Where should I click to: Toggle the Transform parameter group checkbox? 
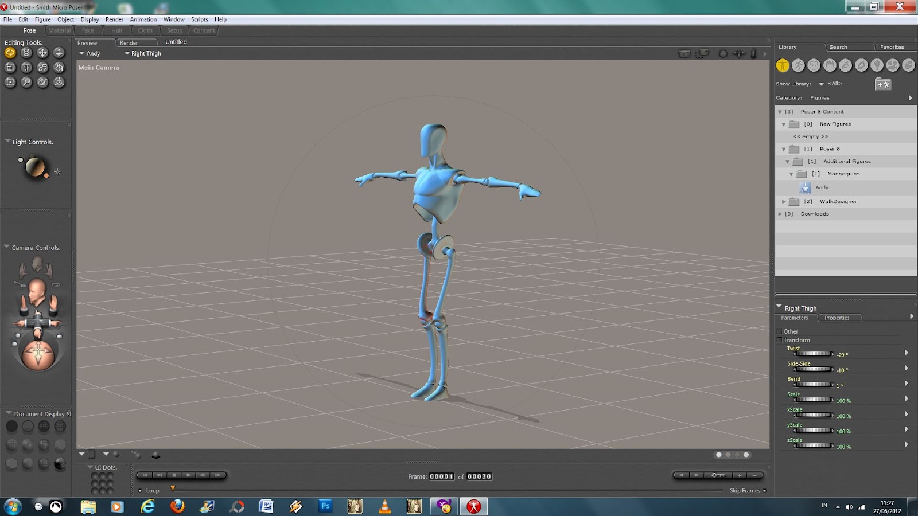780,340
